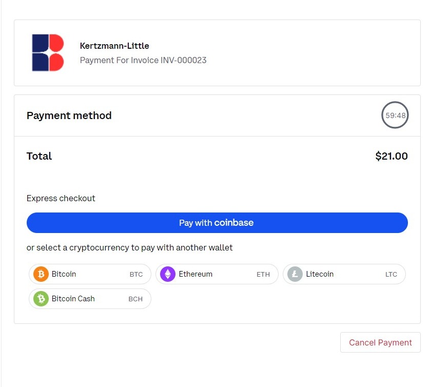Screen dimensions: 430x387
Task: Select Ethereum as the payment cryptocurrency
Action: pos(217,274)
